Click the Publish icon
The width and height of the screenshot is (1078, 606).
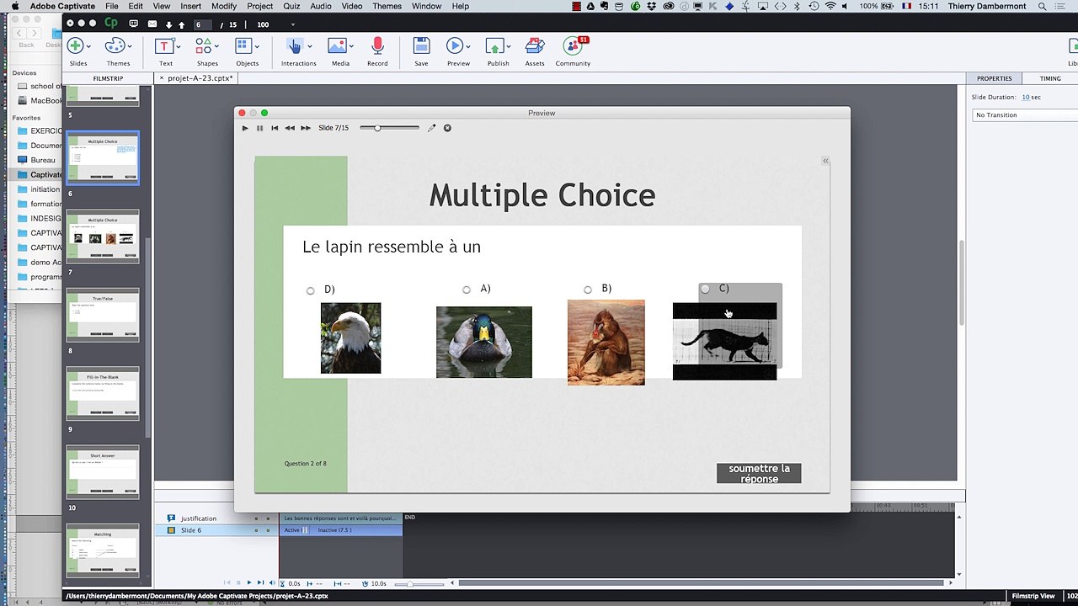[495, 46]
